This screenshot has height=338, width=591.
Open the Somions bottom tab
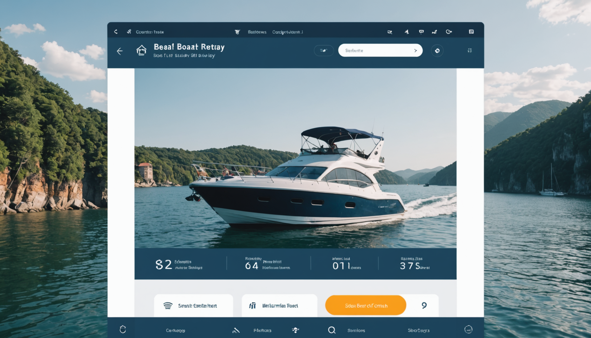click(x=356, y=330)
